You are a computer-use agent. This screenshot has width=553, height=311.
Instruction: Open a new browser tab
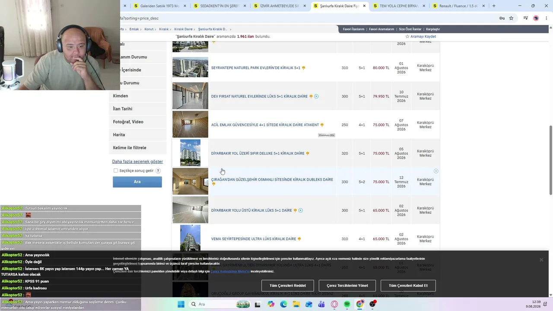(494, 6)
